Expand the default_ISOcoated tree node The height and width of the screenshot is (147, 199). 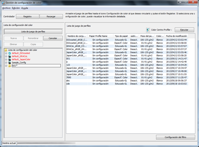pos(6,53)
